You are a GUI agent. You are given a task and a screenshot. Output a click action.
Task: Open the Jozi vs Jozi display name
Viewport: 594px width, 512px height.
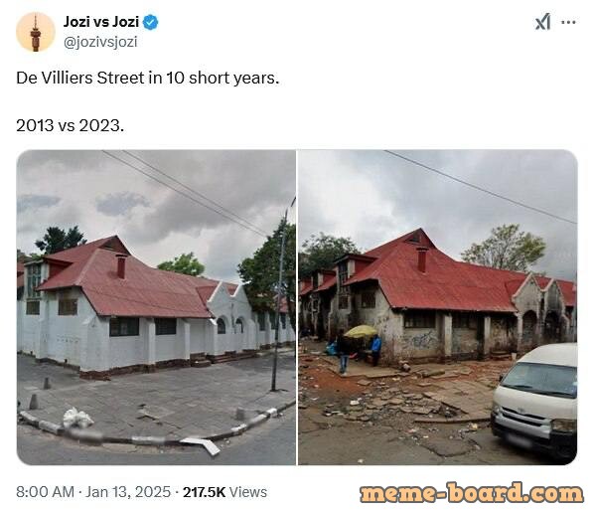[101, 22]
